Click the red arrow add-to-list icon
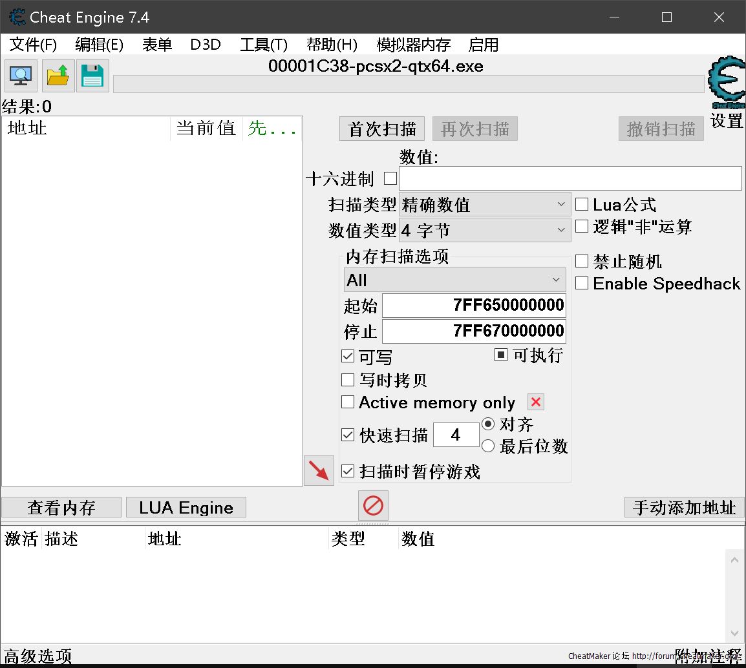746x668 pixels. (x=319, y=471)
